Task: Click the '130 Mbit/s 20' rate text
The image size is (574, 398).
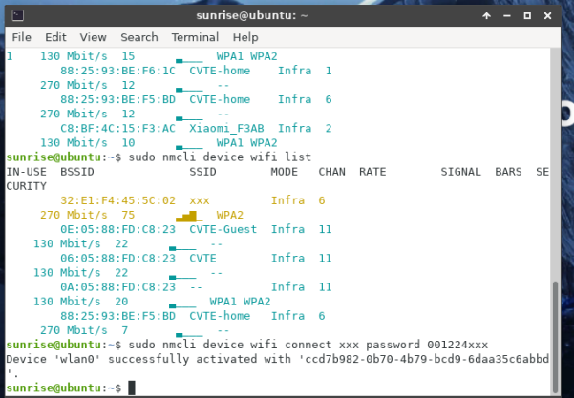Action: [x=81, y=302]
